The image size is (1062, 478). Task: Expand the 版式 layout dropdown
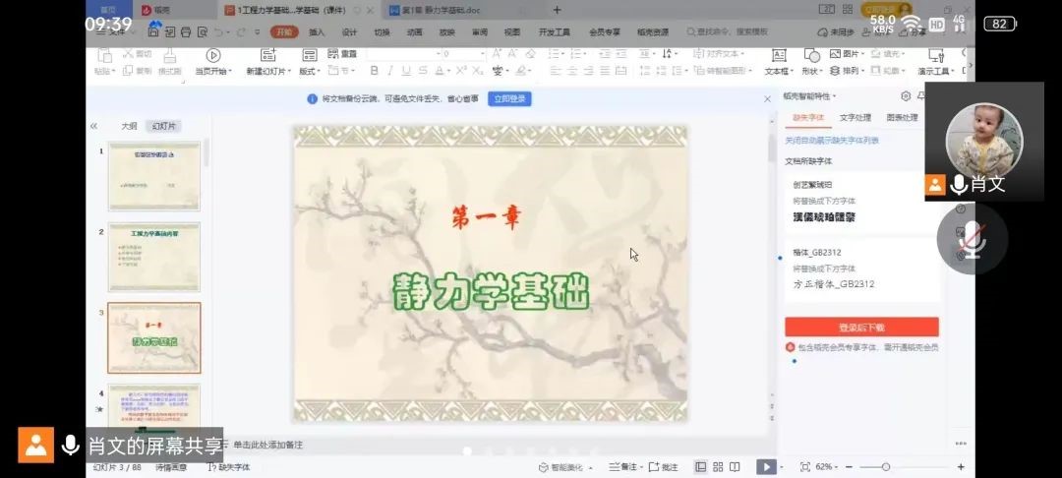click(x=310, y=71)
